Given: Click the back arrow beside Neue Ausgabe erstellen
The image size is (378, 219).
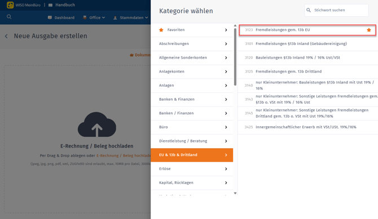Looking at the screenshot, I should click(x=6, y=37).
